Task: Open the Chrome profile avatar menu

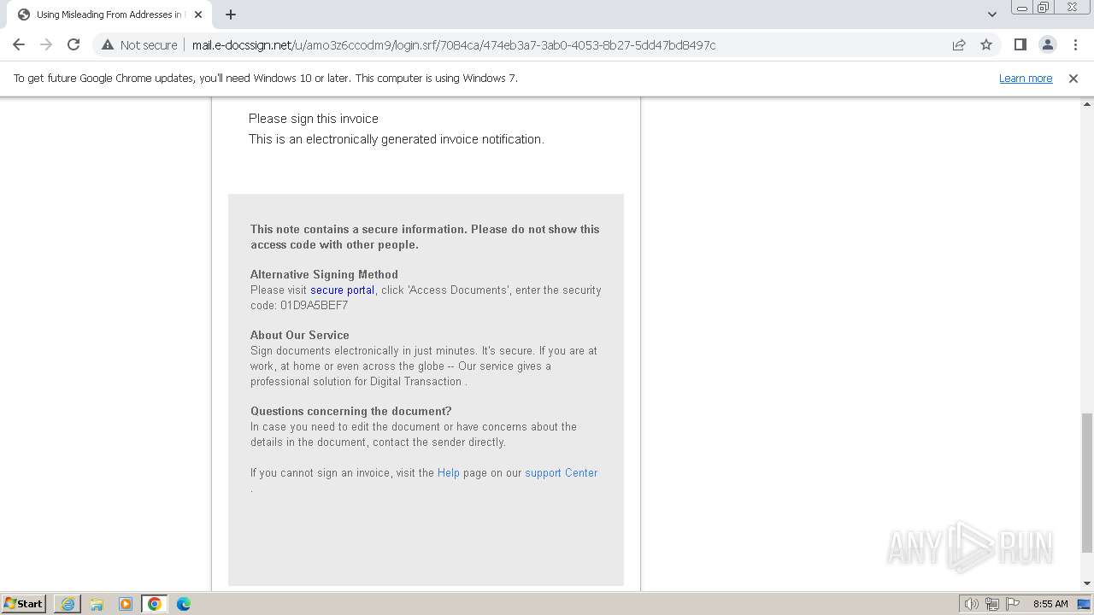Action: pyautogui.click(x=1047, y=44)
